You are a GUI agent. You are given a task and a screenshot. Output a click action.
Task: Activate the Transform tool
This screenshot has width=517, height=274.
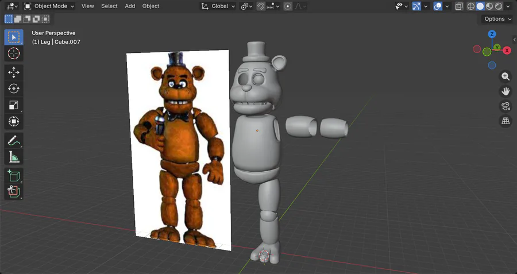pos(14,121)
